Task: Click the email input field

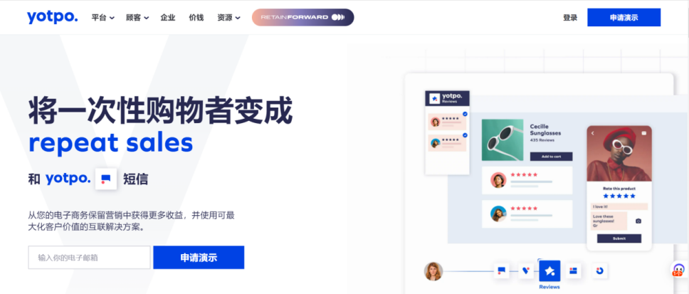Action: coord(90,258)
